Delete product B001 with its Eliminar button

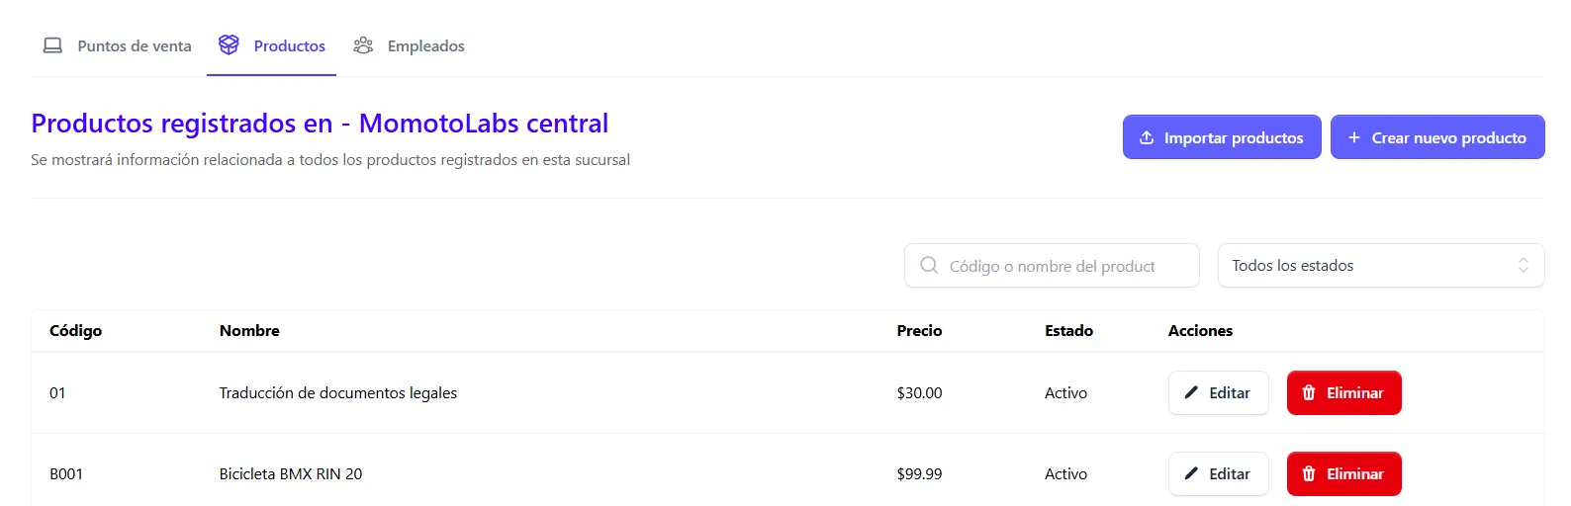[x=1343, y=473]
